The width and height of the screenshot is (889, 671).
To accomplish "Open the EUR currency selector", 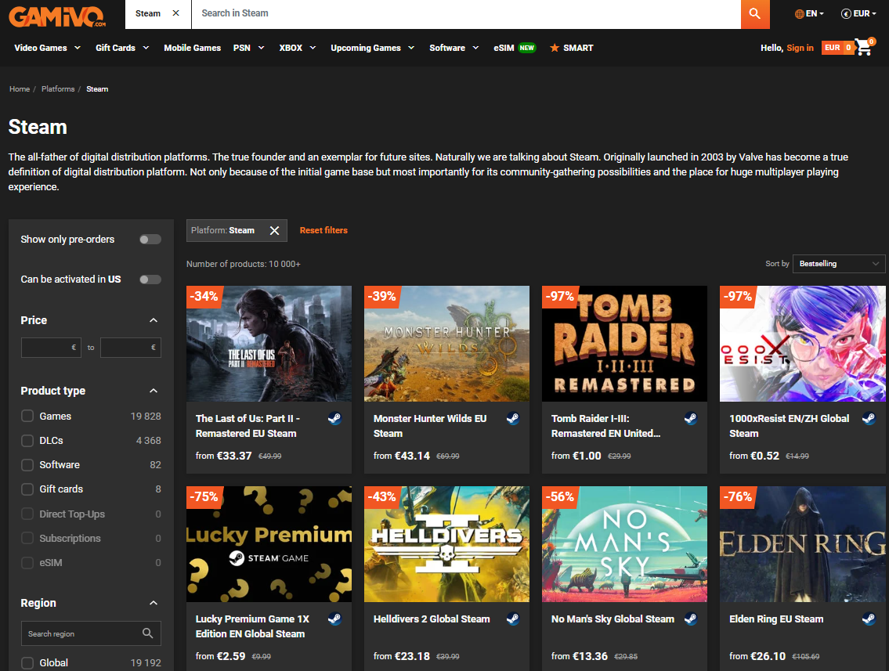I will pos(859,13).
